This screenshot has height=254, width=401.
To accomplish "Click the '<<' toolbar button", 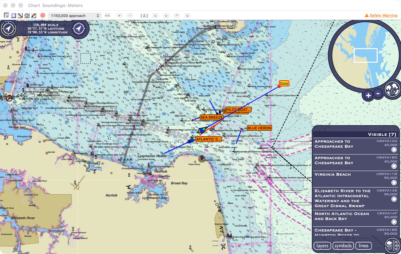I will coord(107,16).
